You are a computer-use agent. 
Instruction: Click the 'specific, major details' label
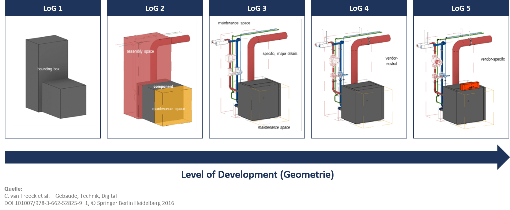[280, 54]
